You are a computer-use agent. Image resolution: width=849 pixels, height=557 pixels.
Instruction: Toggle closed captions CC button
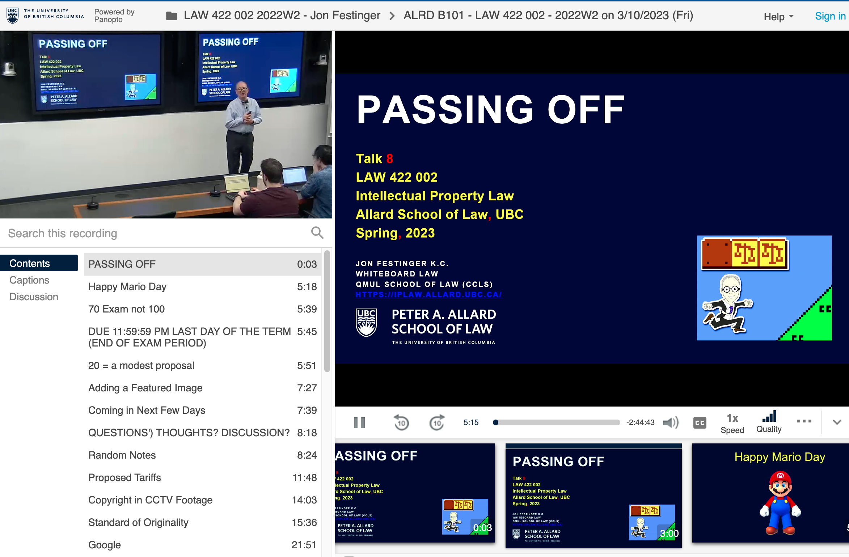[700, 422]
